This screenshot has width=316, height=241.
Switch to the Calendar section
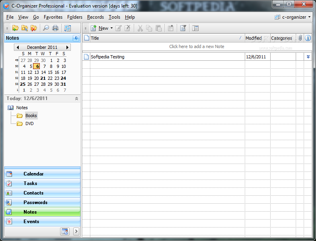point(42,174)
